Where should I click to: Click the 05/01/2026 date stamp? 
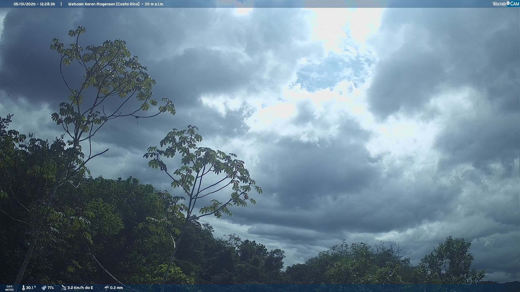pos(24,4)
